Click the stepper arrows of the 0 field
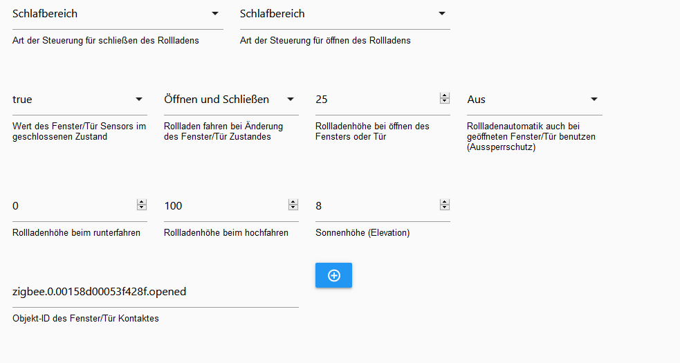Viewport: 680px width, 363px height. coord(142,205)
